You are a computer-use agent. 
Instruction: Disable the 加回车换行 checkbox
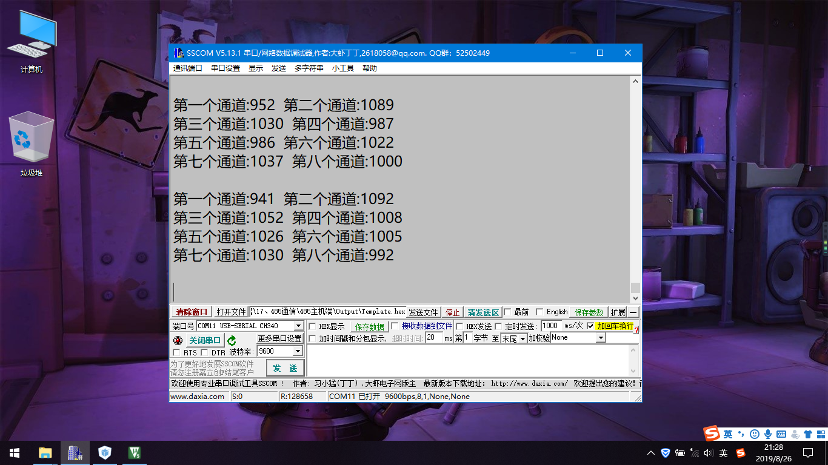pos(590,326)
